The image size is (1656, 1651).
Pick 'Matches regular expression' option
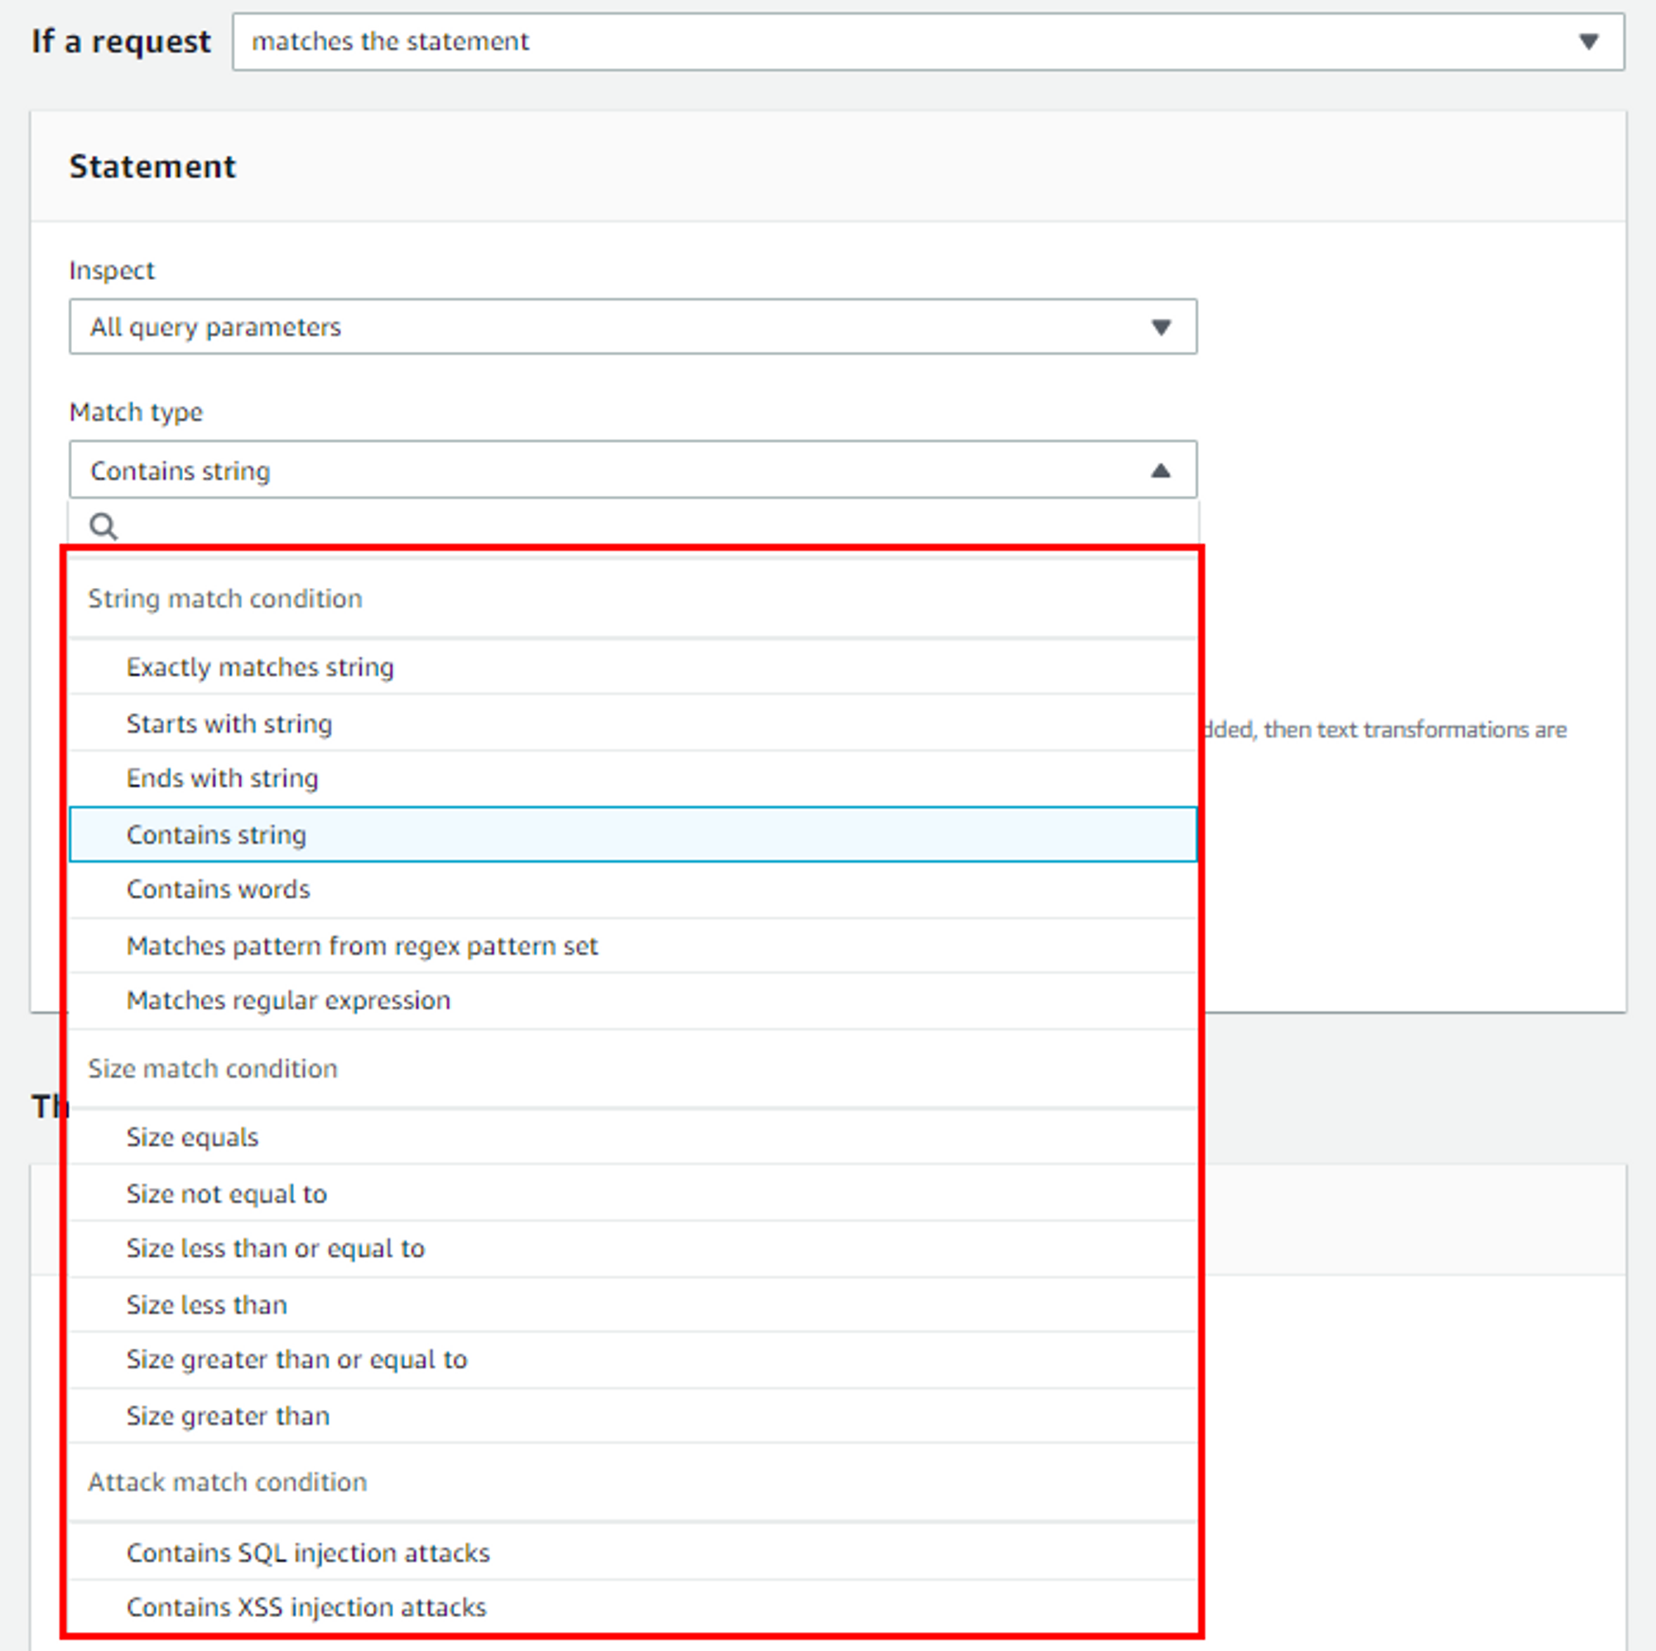tap(288, 1000)
